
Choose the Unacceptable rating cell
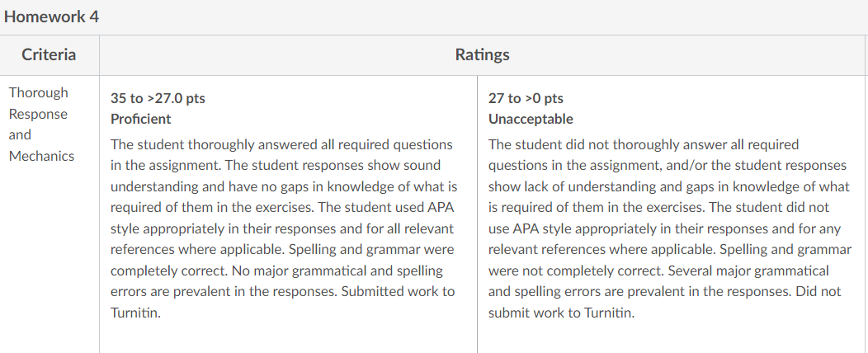click(671, 214)
